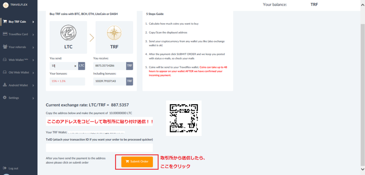Screen dimensions: 365x175
Task: Click the red 48 hours warning text
Action: 187,71
